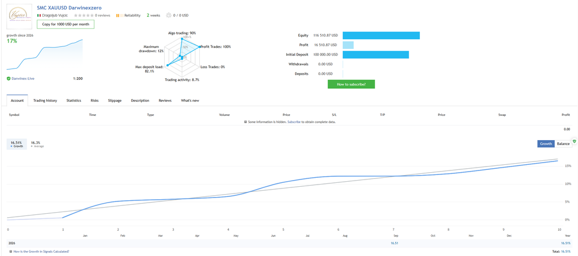The width and height of the screenshot is (578, 256).
Task: Click the green shield badge next to Balance button
Action: point(574,141)
